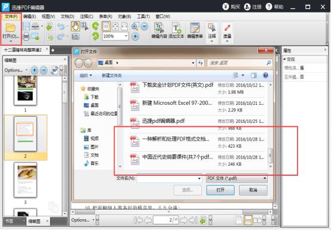Viewport: 331px width, 230px height.
Task: Open thumbnail panel Options dropdown
Action: tap(16, 70)
